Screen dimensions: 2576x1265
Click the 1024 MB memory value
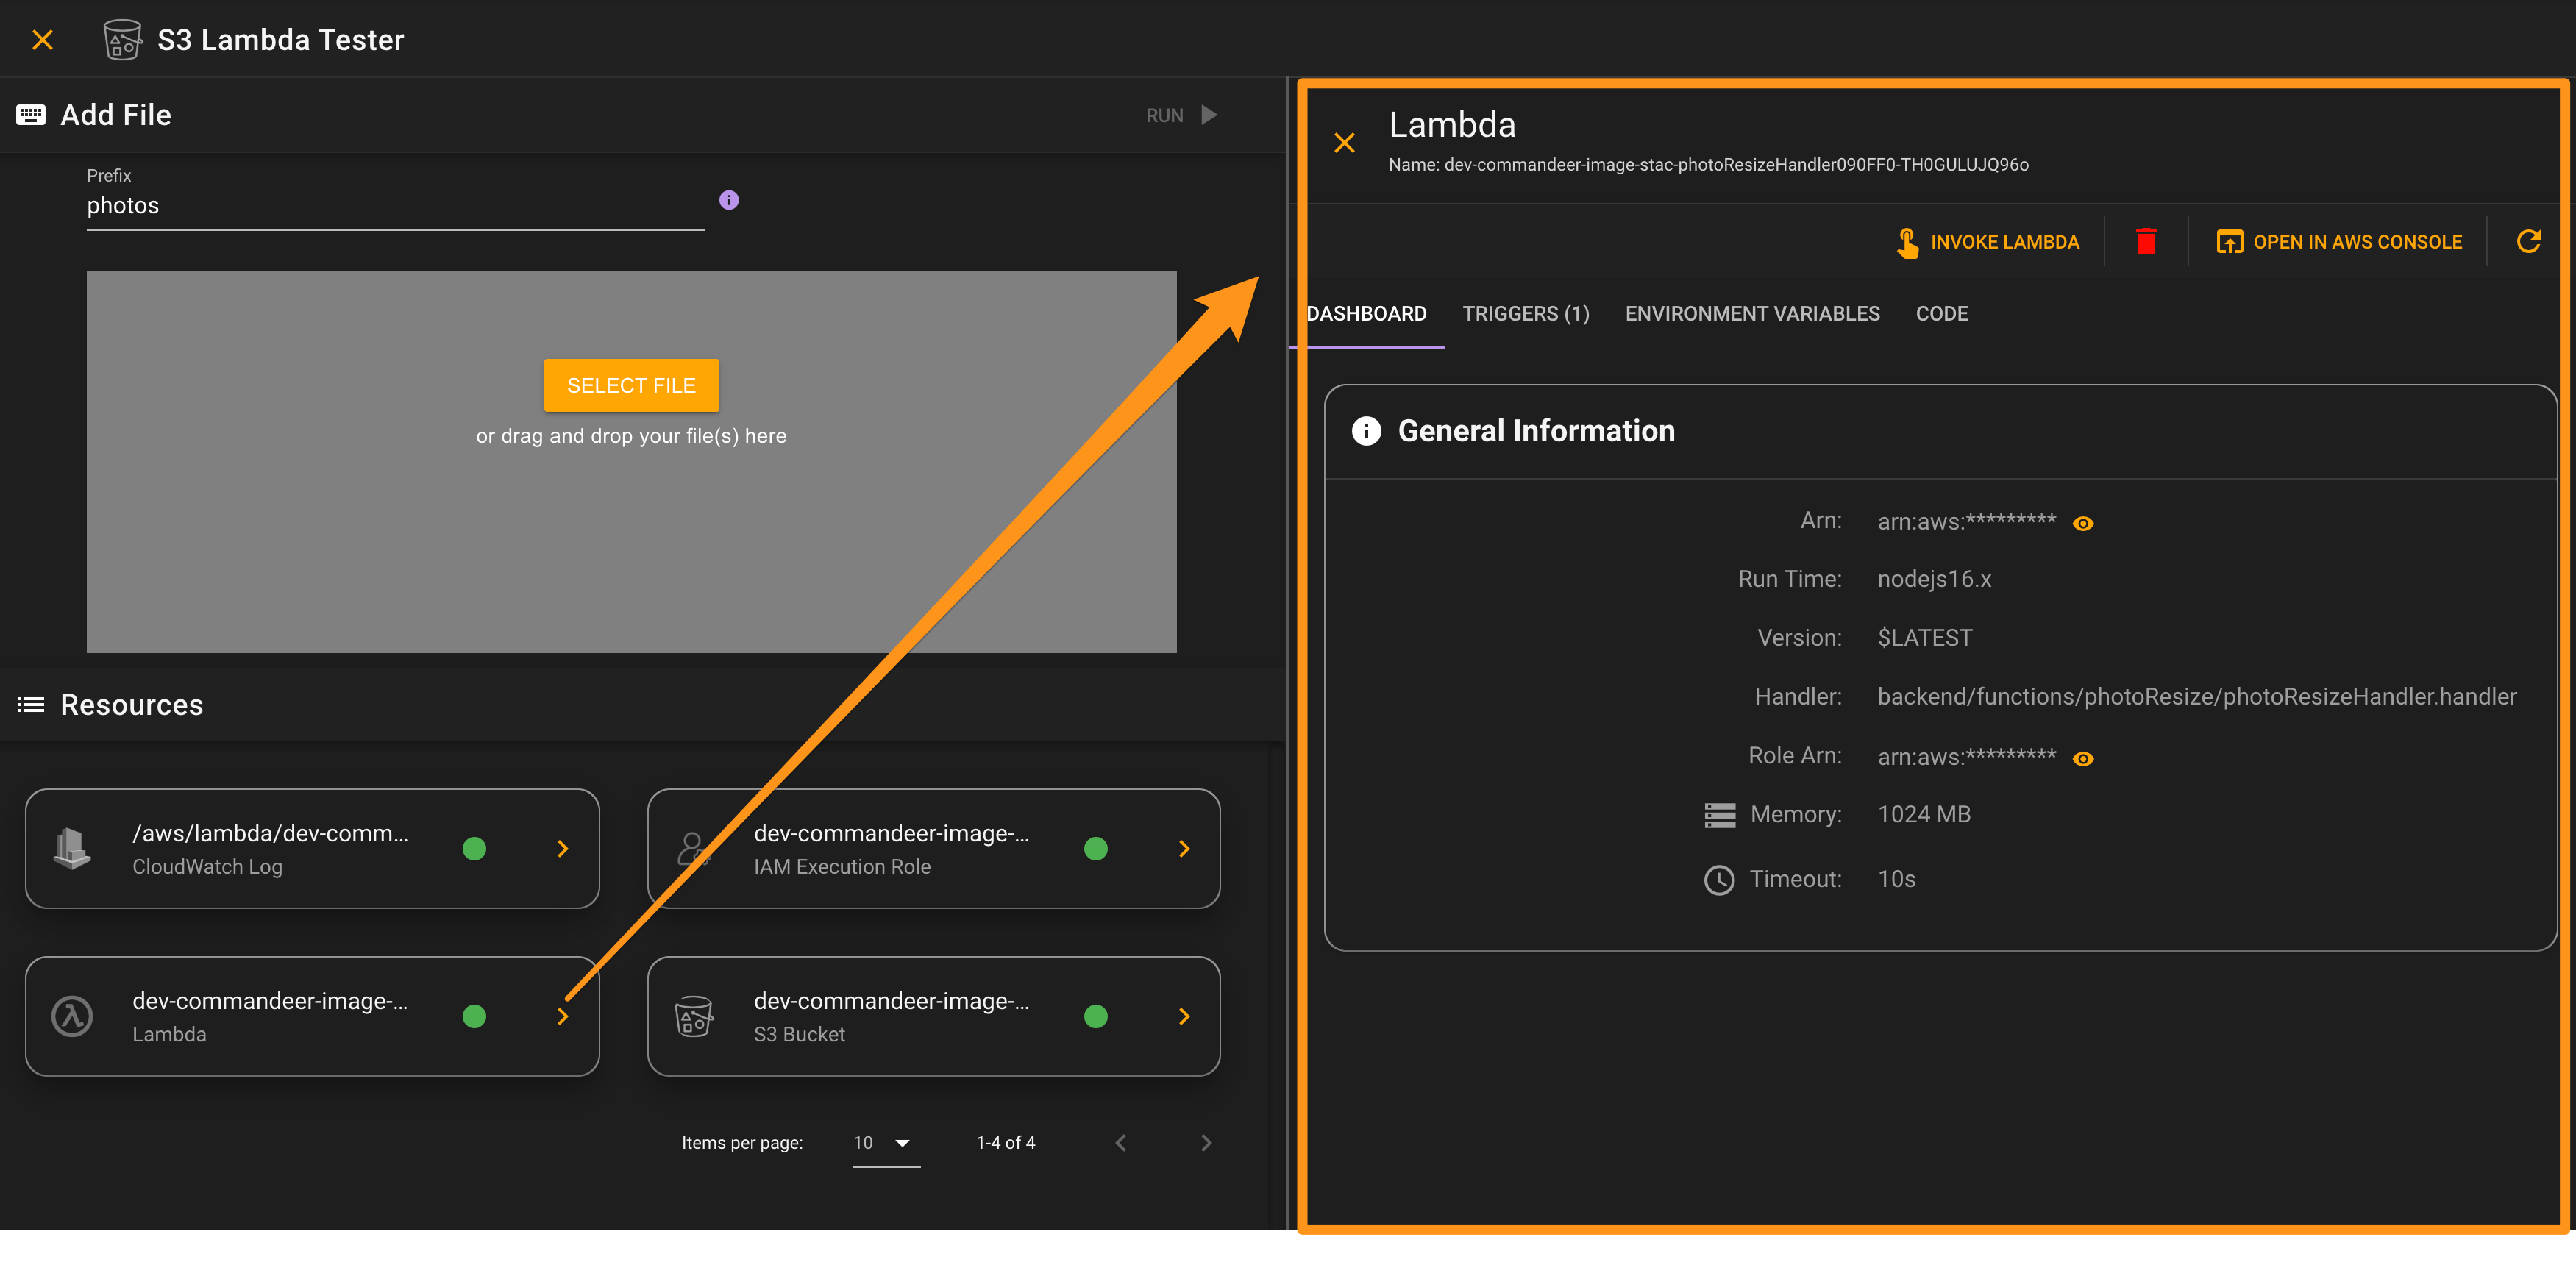click(1923, 815)
